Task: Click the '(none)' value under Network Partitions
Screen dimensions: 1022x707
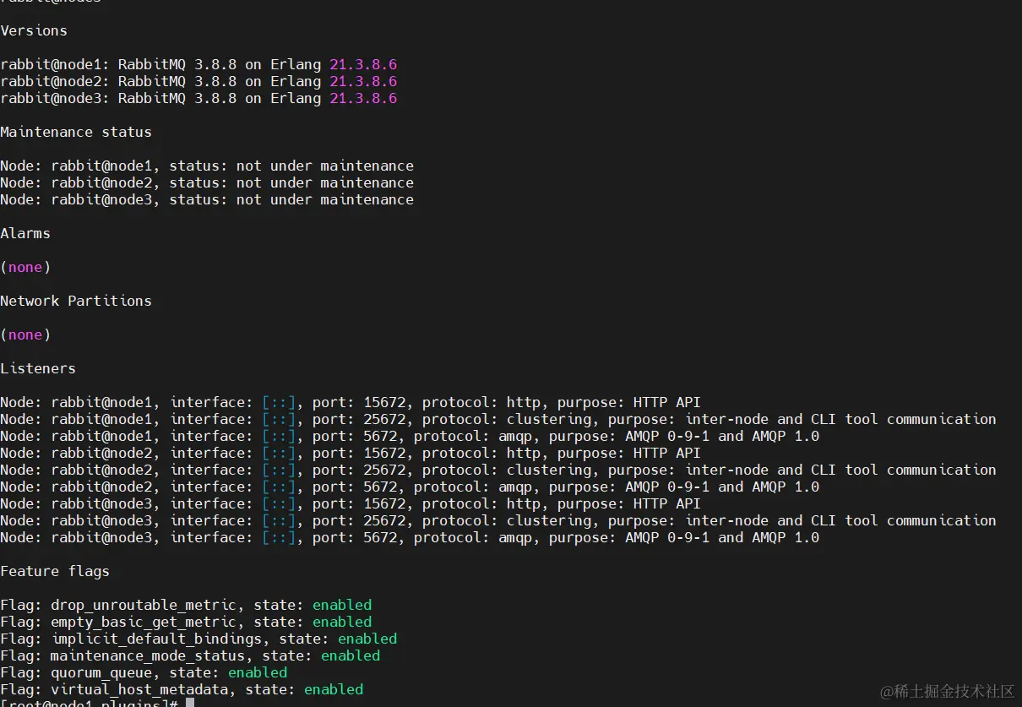Action: (x=25, y=334)
